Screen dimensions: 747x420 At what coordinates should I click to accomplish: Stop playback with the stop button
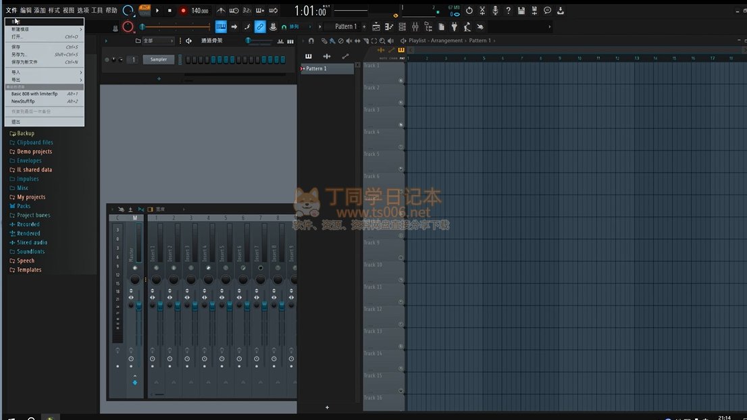[170, 11]
